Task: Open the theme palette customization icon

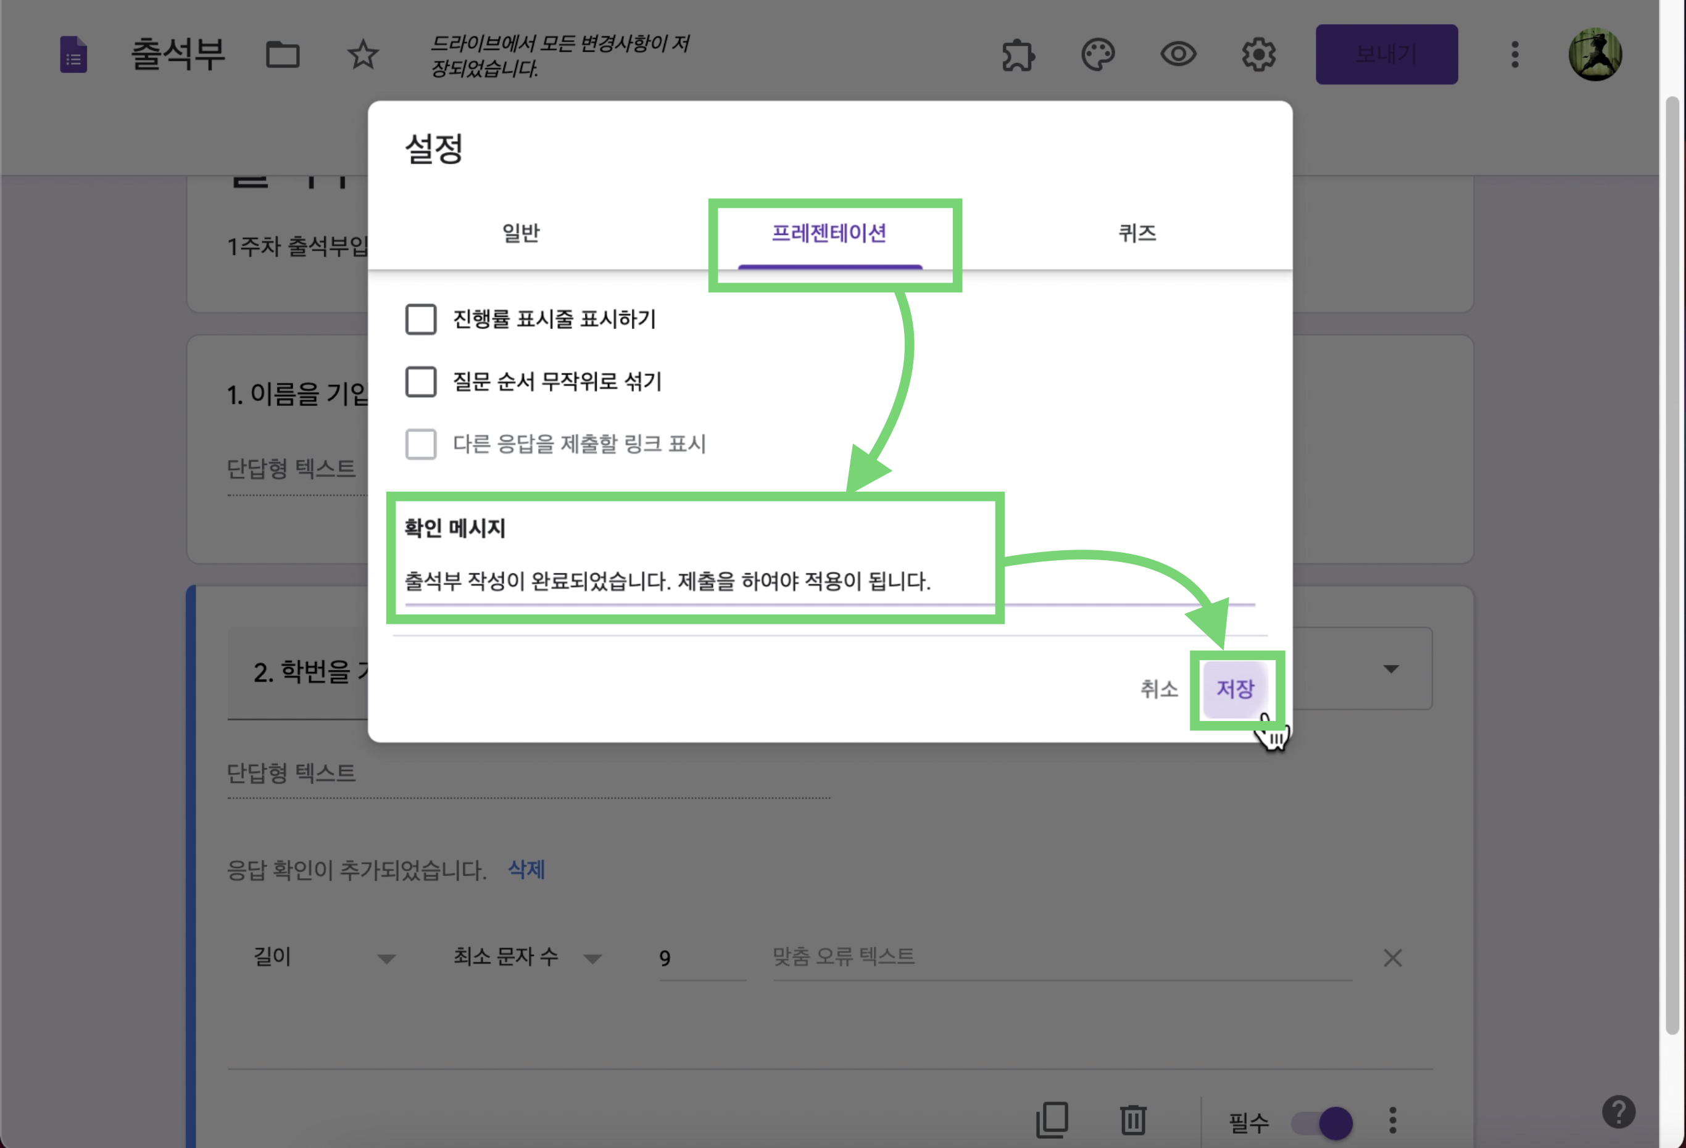Action: pos(1098,54)
